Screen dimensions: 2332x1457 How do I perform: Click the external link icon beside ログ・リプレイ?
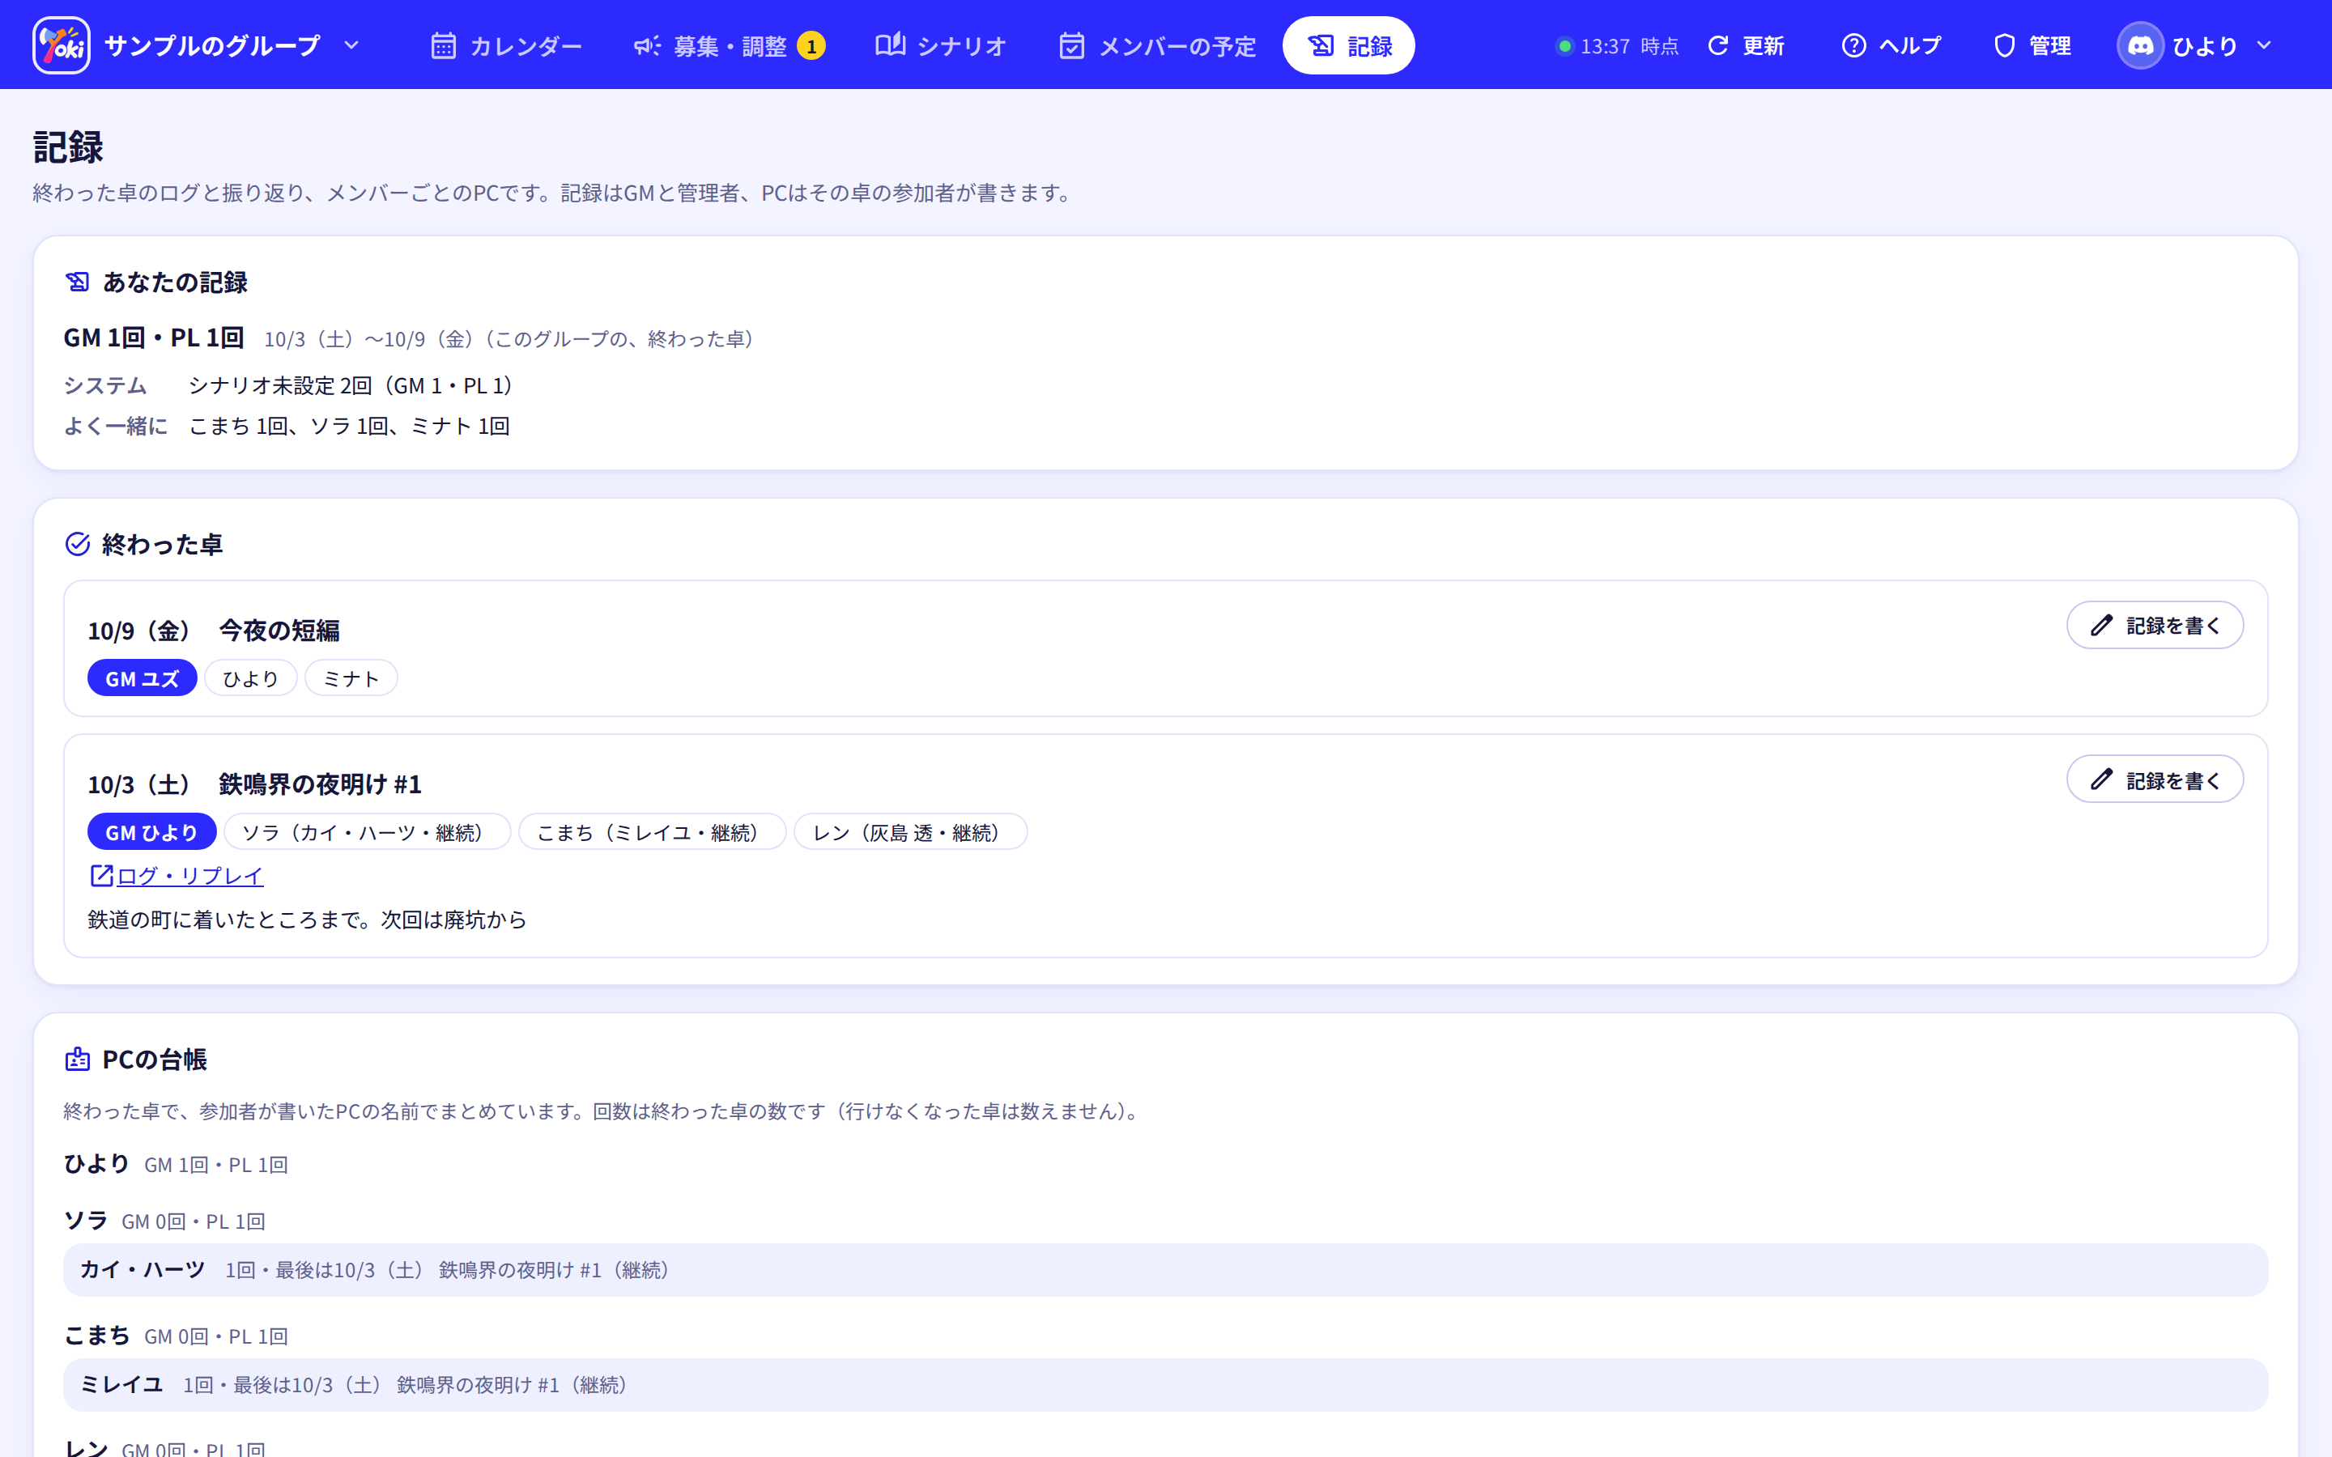pyautogui.click(x=101, y=875)
